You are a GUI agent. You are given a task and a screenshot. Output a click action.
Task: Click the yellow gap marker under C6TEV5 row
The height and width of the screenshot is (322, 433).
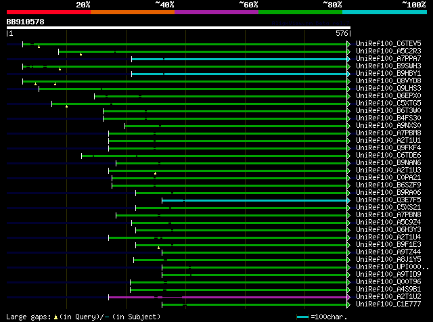[x=39, y=47]
